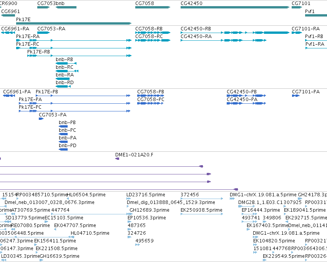This screenshot has height=262, width=327.
Task: Select protein Pk17E-PC label
Action: tap(30, 107)
